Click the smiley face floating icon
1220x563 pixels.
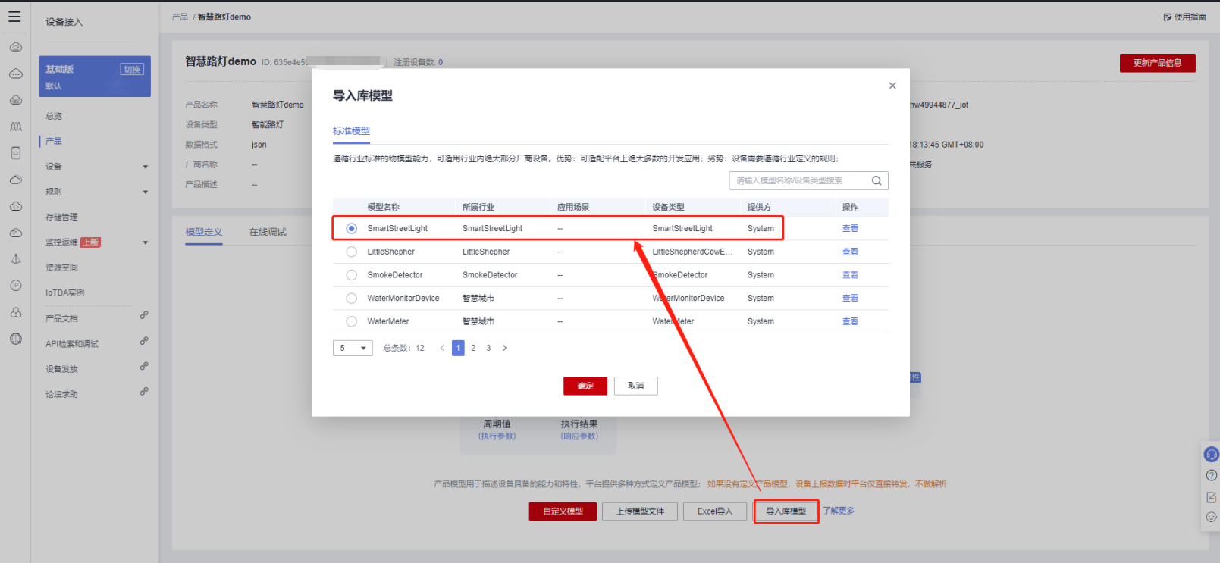tap(1212, 517)
